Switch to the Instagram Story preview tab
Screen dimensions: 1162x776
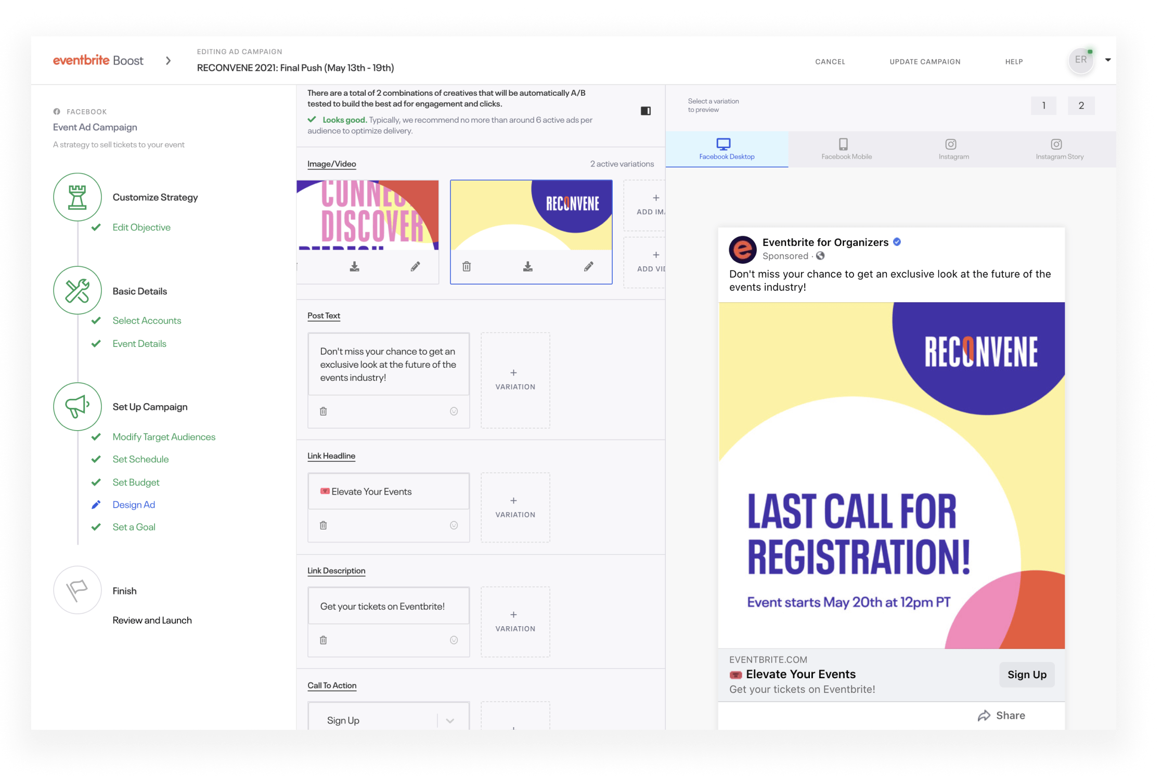pyautogui.click(x=1059, y=149)
